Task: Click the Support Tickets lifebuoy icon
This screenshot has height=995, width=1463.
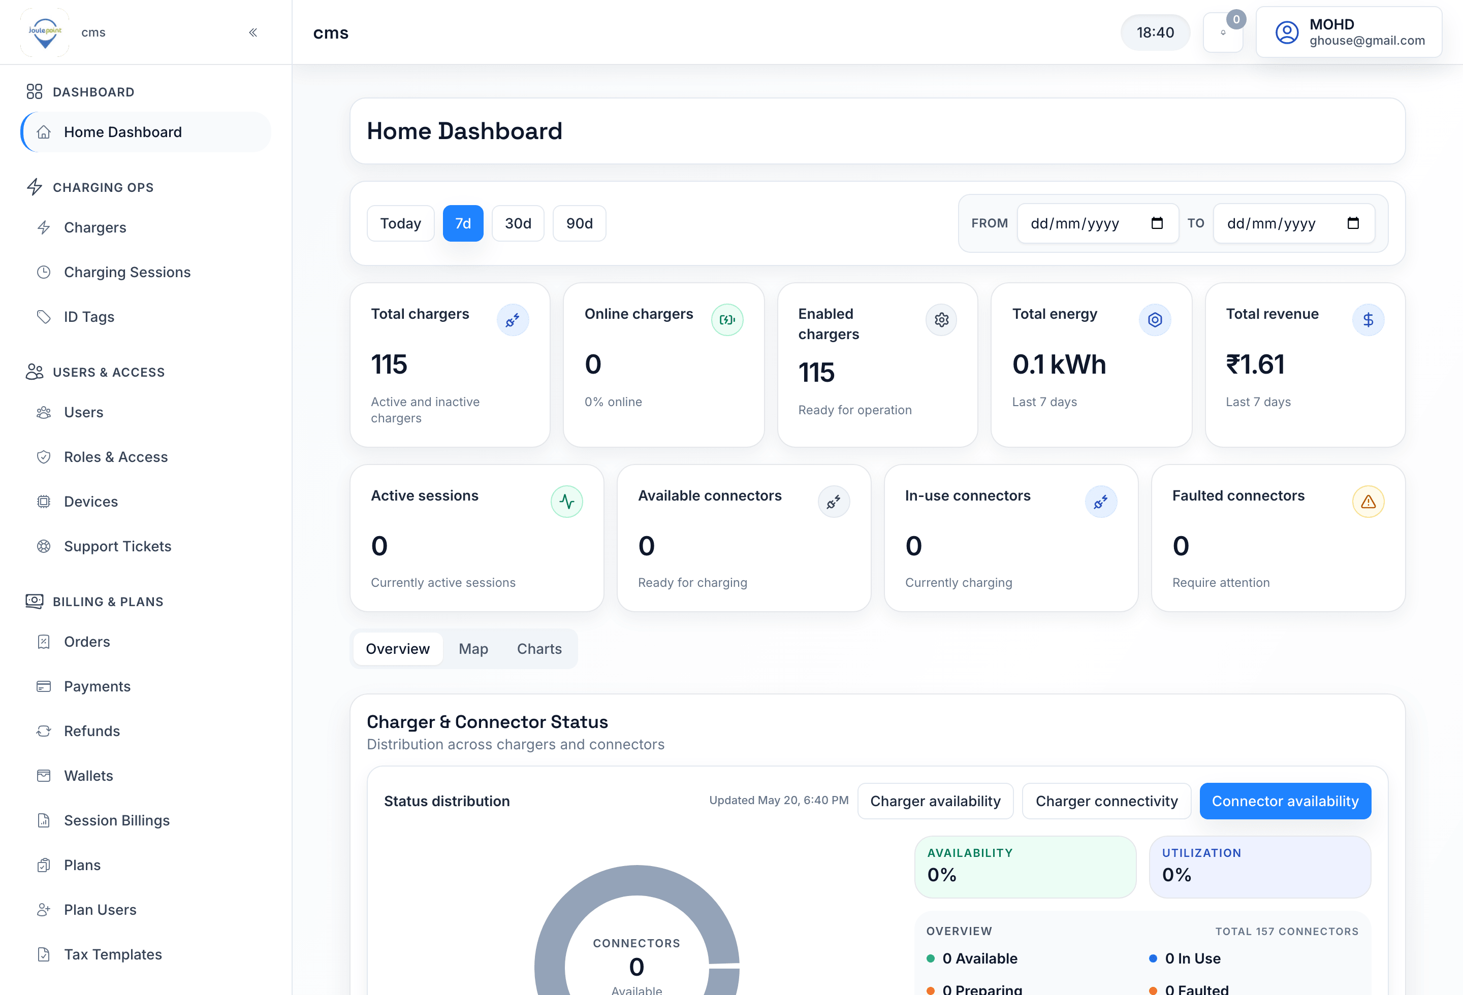Action: click(x=44, y=546)
